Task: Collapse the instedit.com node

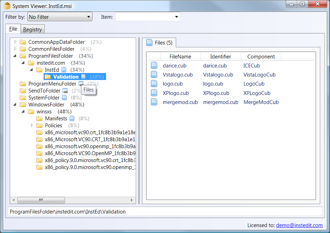Action: [23, 63]
